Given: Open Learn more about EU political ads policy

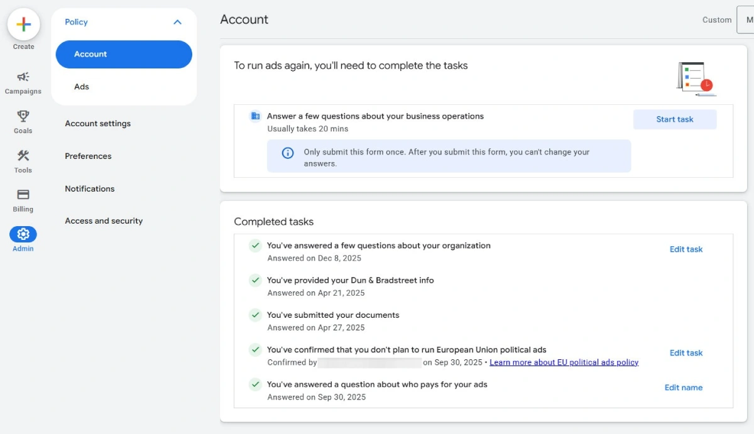Looking at the screenshot, I should tap(564, 362).
